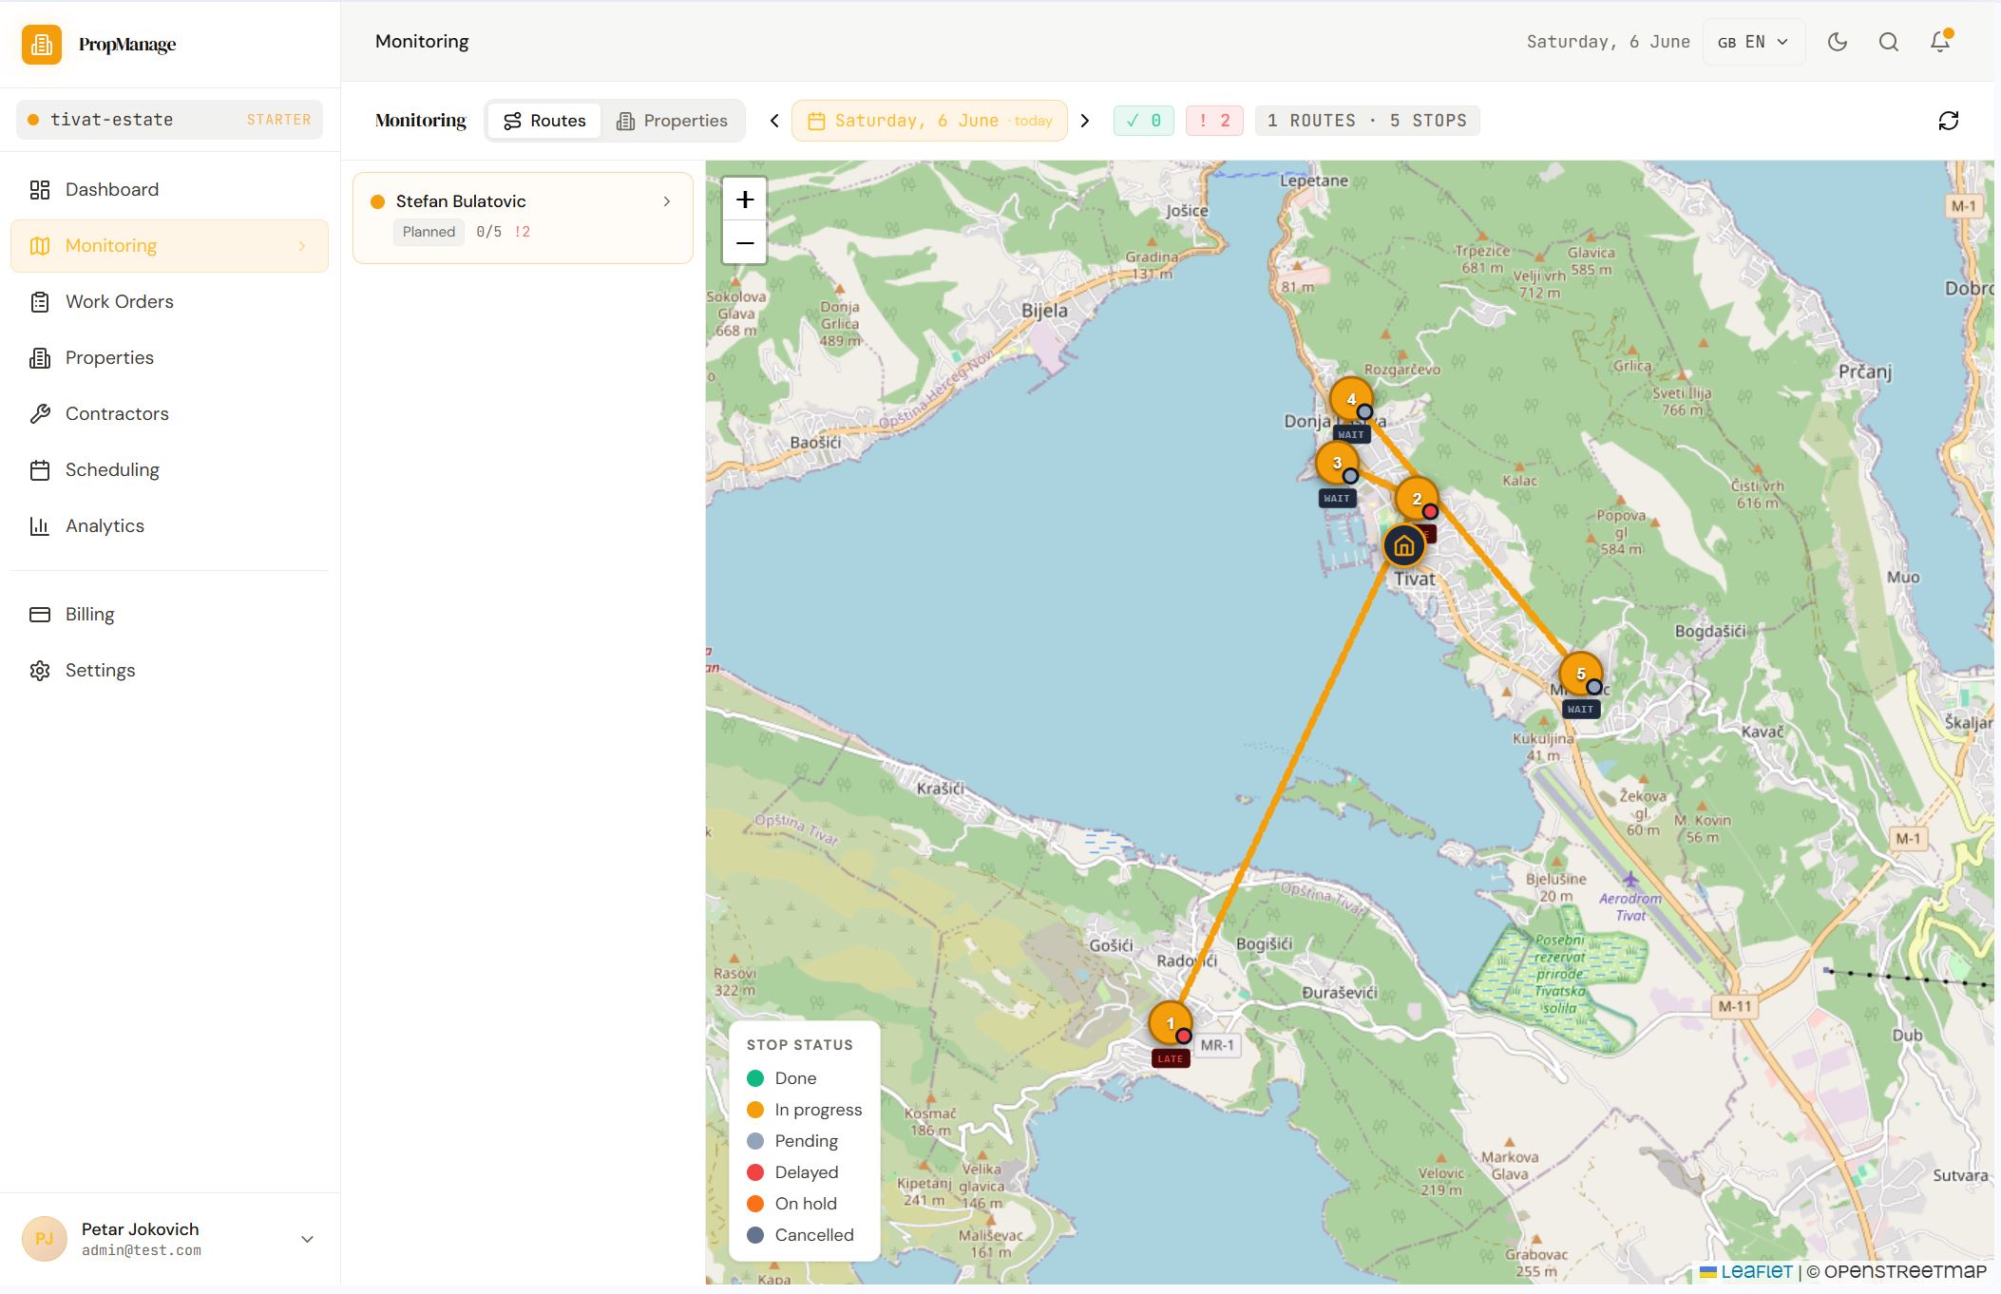Open Petar Jokovich user menu chevron
The height and width of the screenshot is (1294, 2001).
point(307,1239)
